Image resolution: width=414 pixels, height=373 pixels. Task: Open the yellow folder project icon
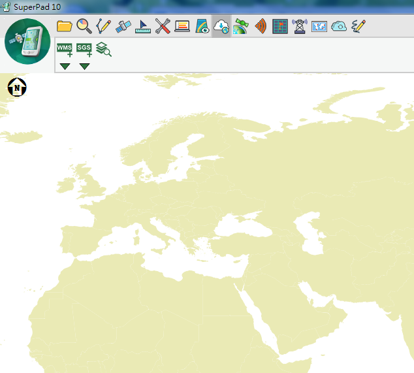click(x=65, y=26)
